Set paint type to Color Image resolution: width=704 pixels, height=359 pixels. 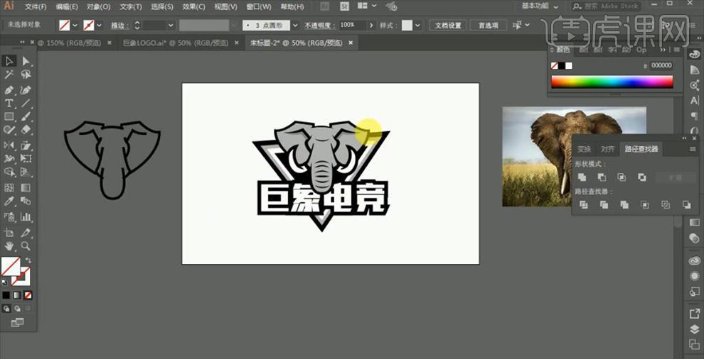(6, 295)
